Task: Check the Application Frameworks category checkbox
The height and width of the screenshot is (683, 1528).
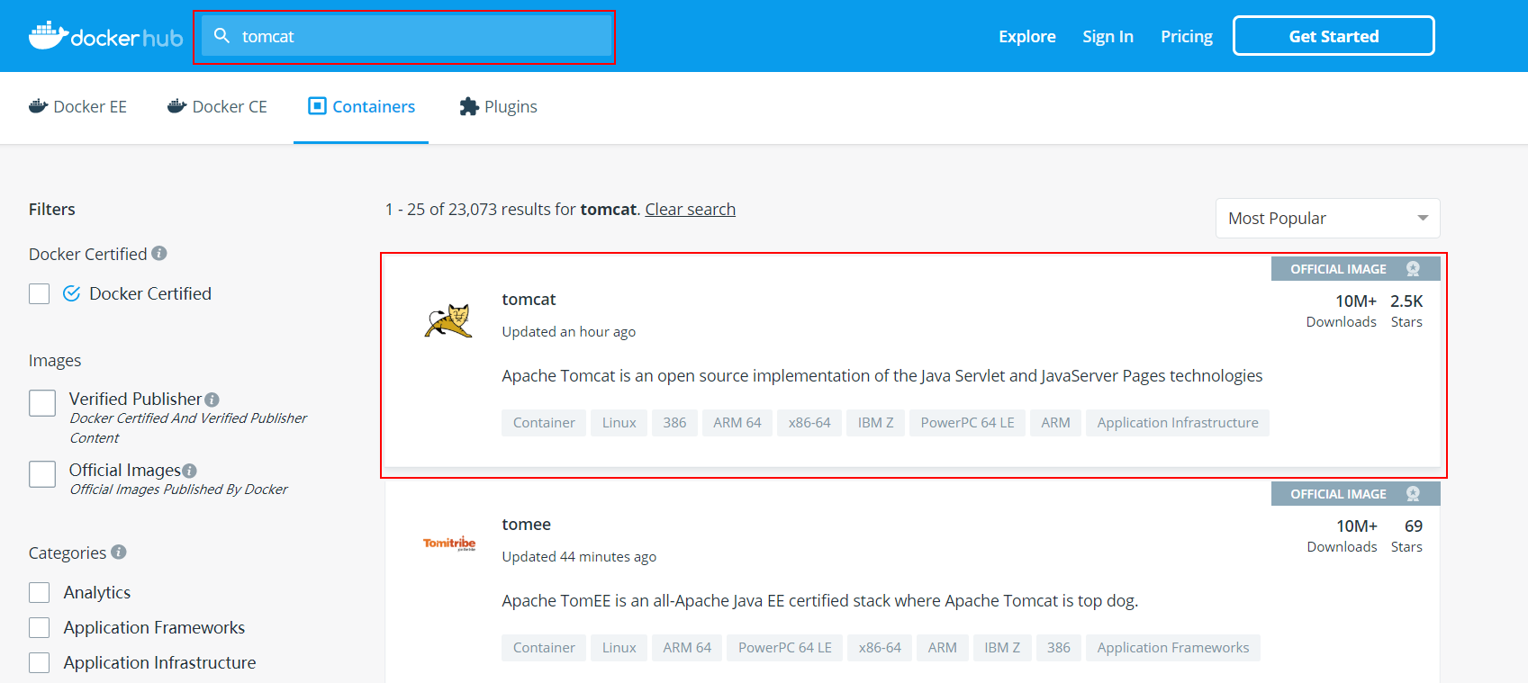Action: tap(39, 627)
